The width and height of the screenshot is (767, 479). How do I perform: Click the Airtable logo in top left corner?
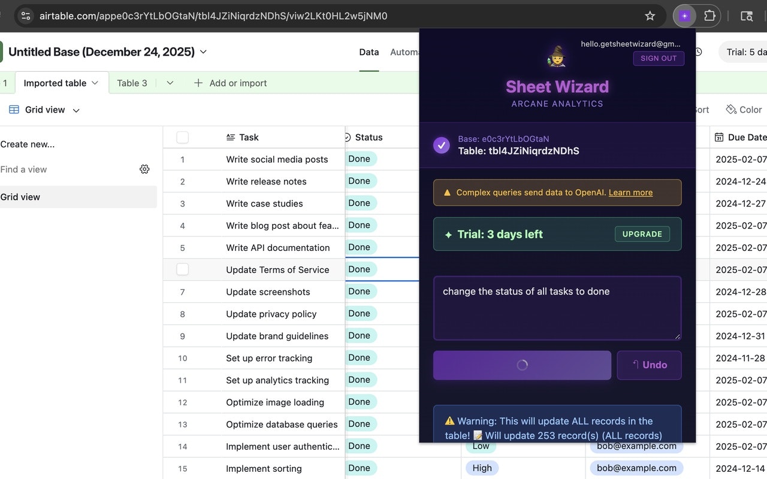[x=1, y=51]
